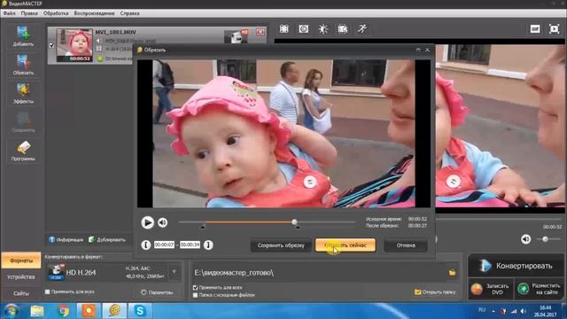The width and height of the screenshot is (567, 319).
Task: Set the end marker with right bracket button
Action: 208,245
